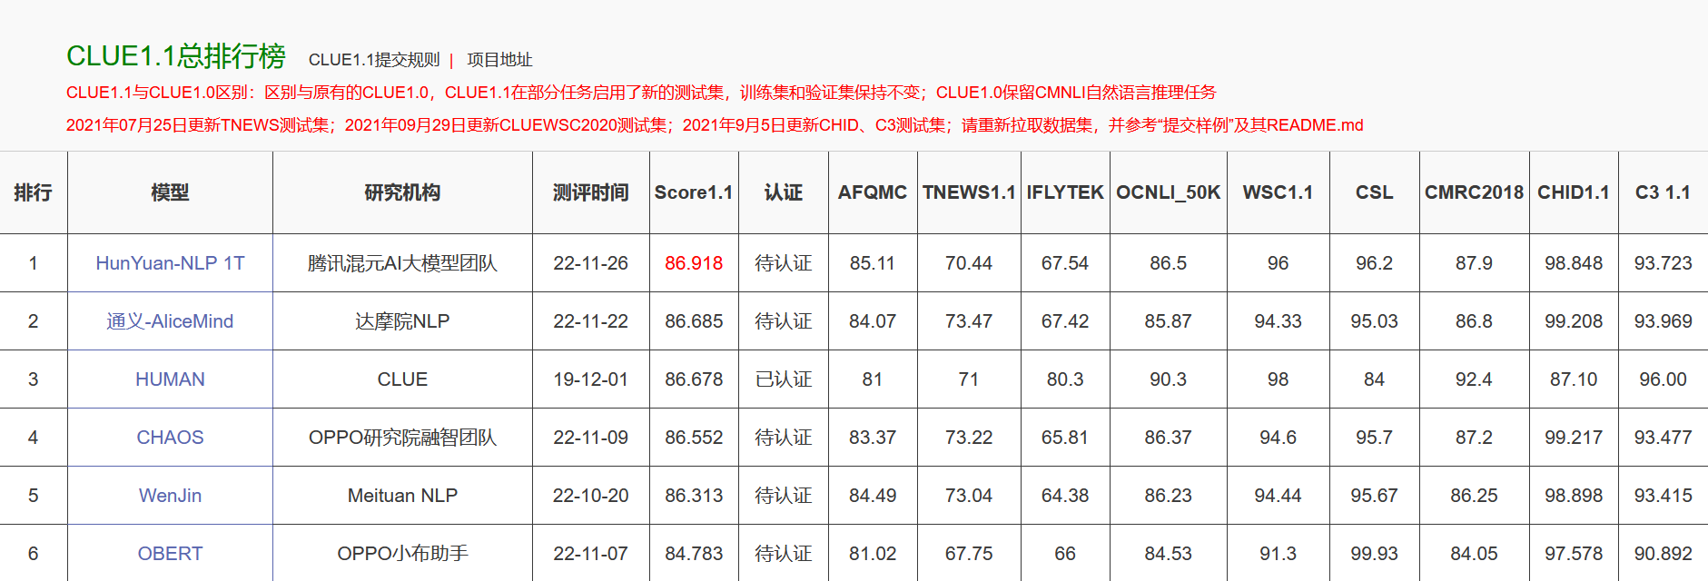Click the CMRC2018 column header

coord(1474,192)
